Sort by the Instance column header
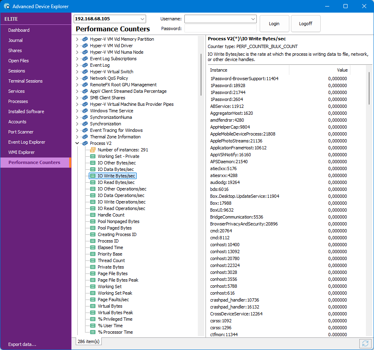The image size is (374, 350). coord(248,70)
